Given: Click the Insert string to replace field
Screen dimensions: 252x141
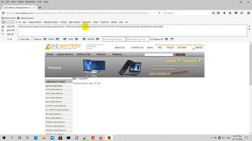Looking at the screenshot, I should [114, 39].
